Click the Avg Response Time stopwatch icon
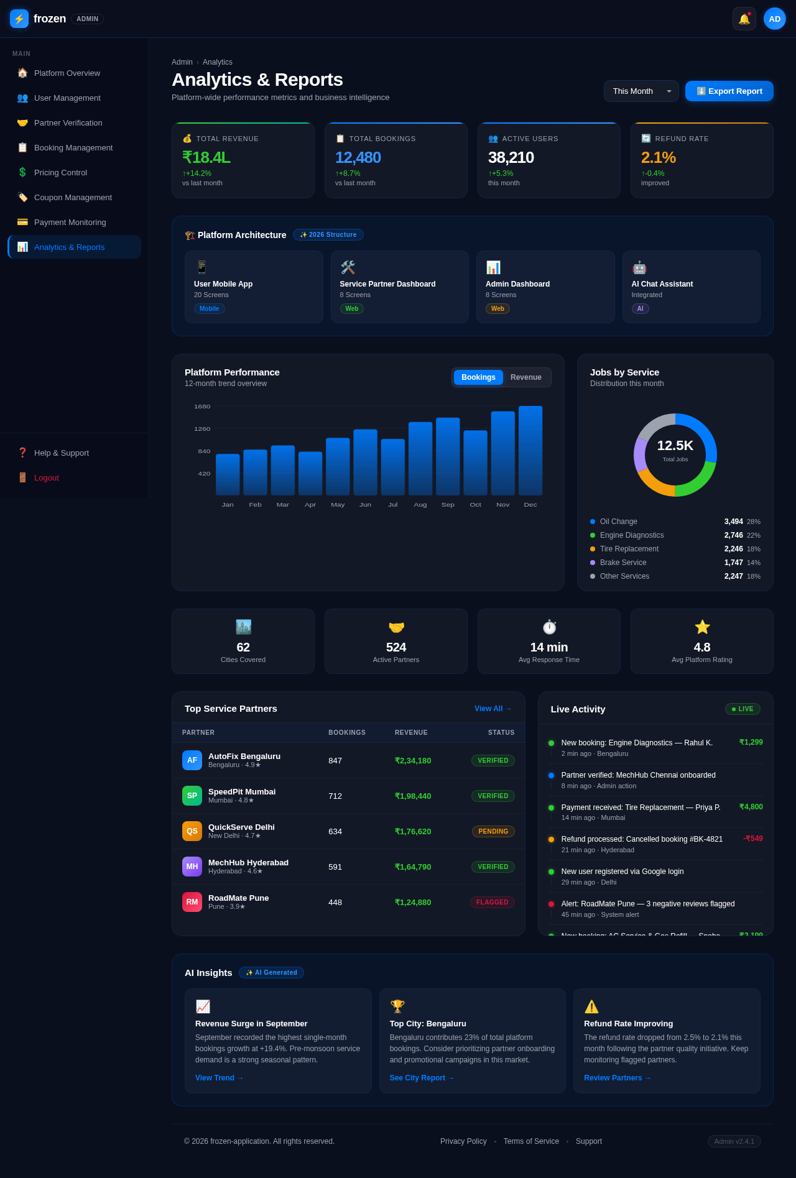This screenshot has height=1178, width=796. (549, 627)
